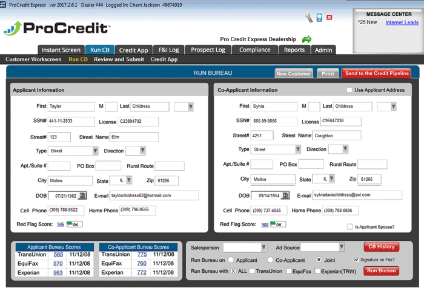Open applicant Direction dropdown
424x288 pixels.
142,151
